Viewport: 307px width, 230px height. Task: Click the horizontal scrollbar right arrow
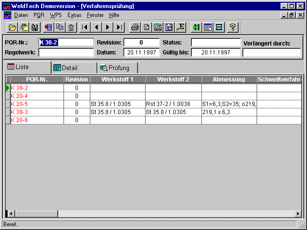(298, 214)
